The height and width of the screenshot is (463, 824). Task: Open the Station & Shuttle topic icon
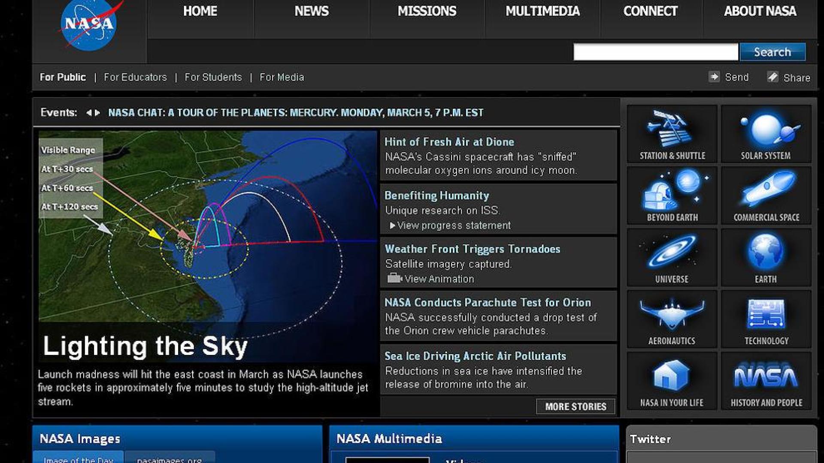pyautogui.click(x=672, y=134)
